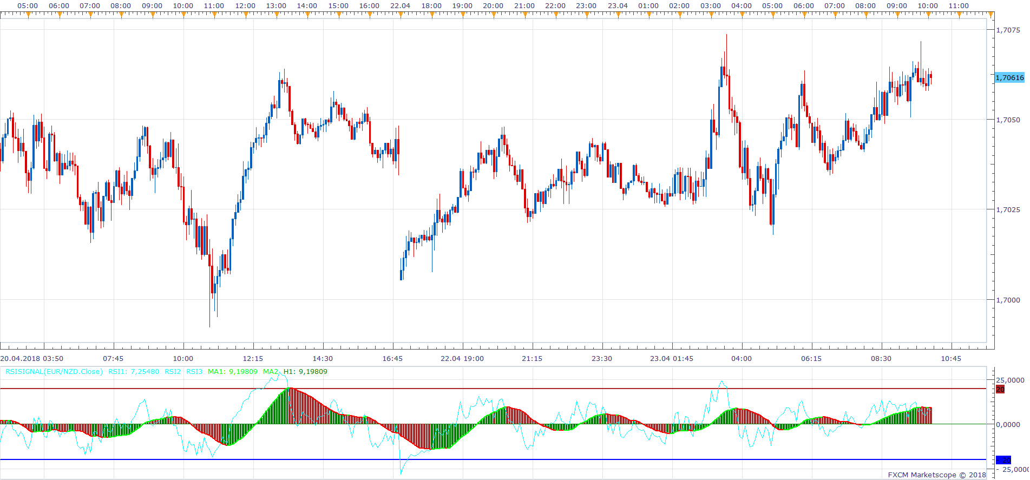The width and height of the screenshot is (1030, 480).
Task: Click the 1,7000 price axis label
Action: pos(1008,300)
